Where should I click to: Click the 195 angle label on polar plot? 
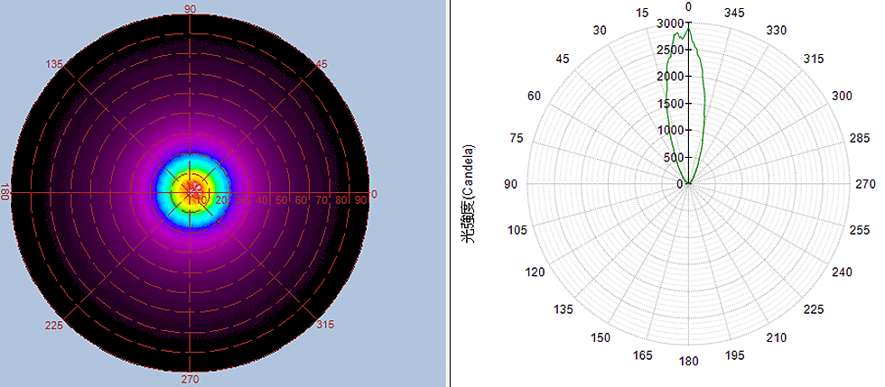pos(735,355)
